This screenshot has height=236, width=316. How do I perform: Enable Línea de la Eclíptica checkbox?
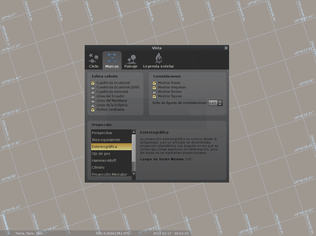point(93,105)
